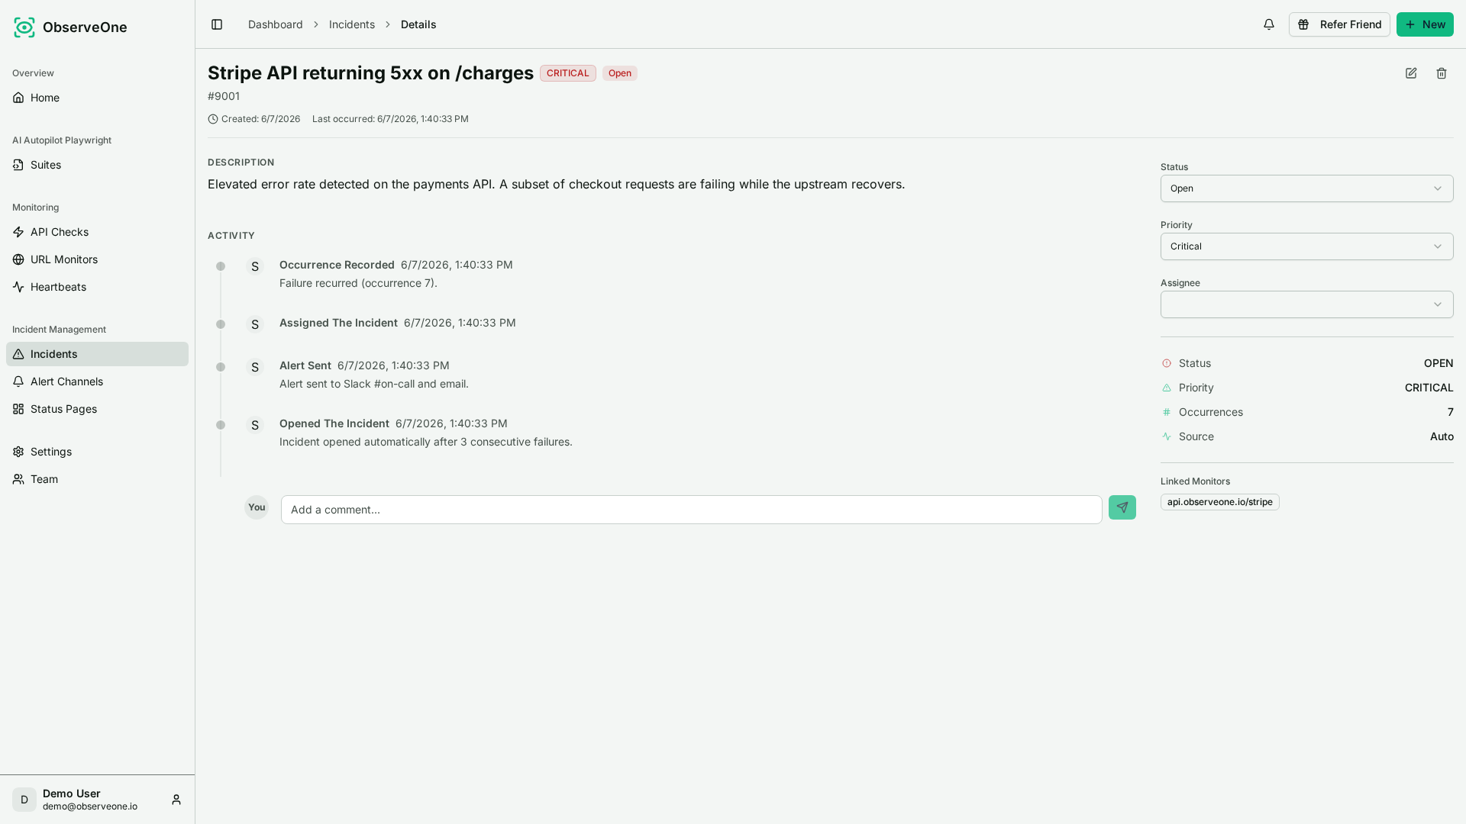Click the Dashboard breadcrumb link

point(275,24)
